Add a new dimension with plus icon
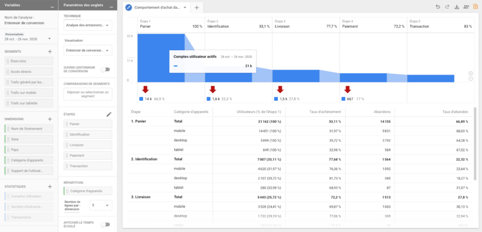The image size is (482, 232). (x=50, y=119)
